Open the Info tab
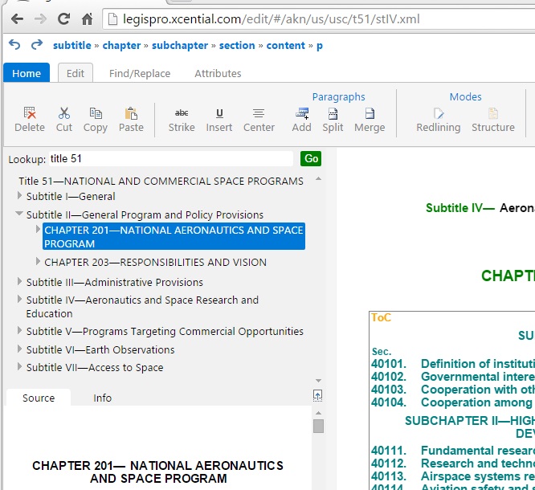 click(103, 398)
